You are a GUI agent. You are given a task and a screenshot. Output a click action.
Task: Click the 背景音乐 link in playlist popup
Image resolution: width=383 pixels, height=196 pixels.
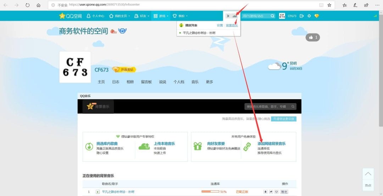pyautogui.click(x=232, y=25)
